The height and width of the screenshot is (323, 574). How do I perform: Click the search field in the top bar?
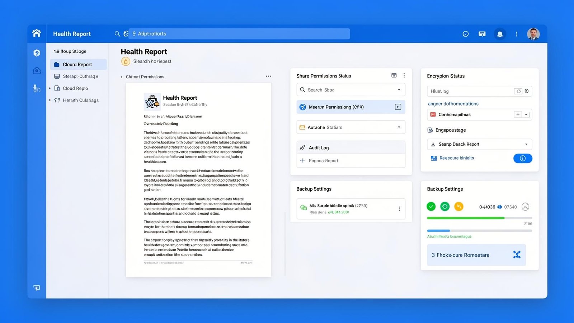tap(239, 33)
